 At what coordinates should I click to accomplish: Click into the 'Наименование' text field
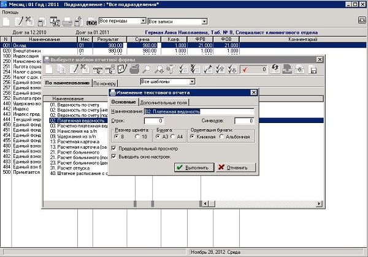(199, 111)
